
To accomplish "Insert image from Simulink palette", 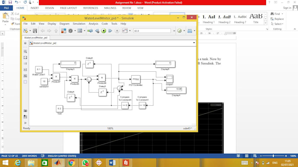I will (25, 76).
